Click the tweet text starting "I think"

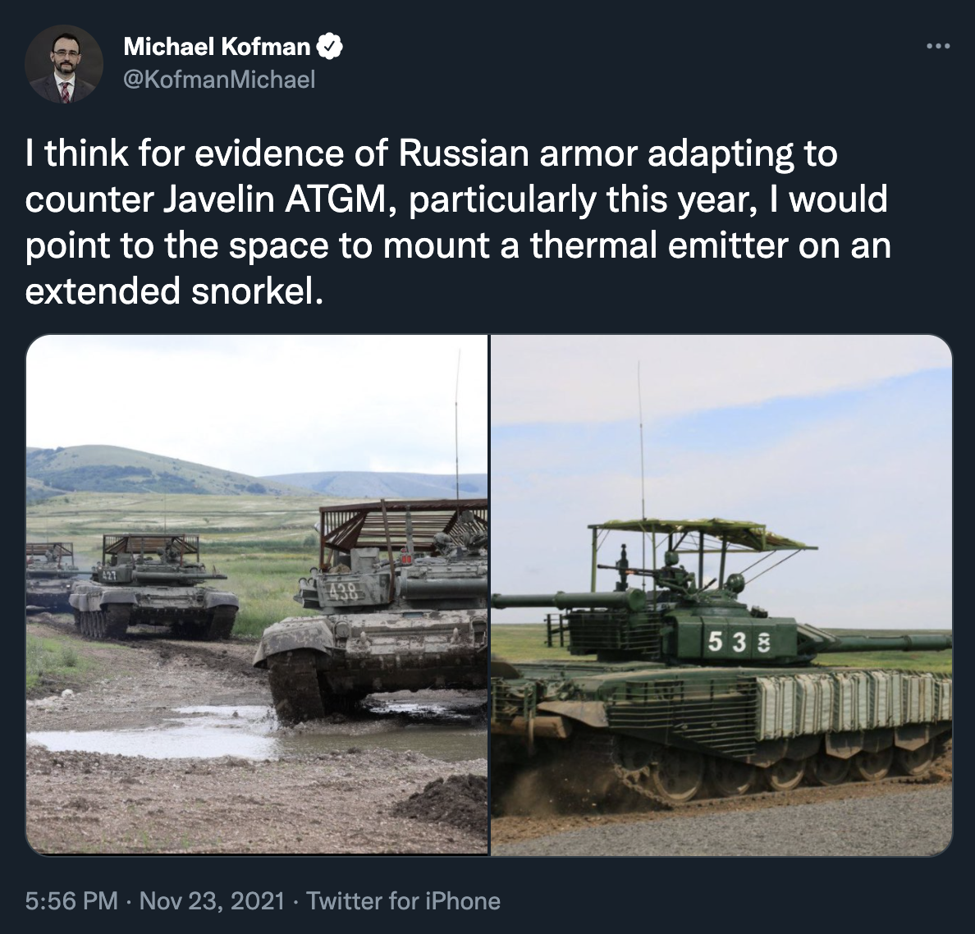point(458,222)
